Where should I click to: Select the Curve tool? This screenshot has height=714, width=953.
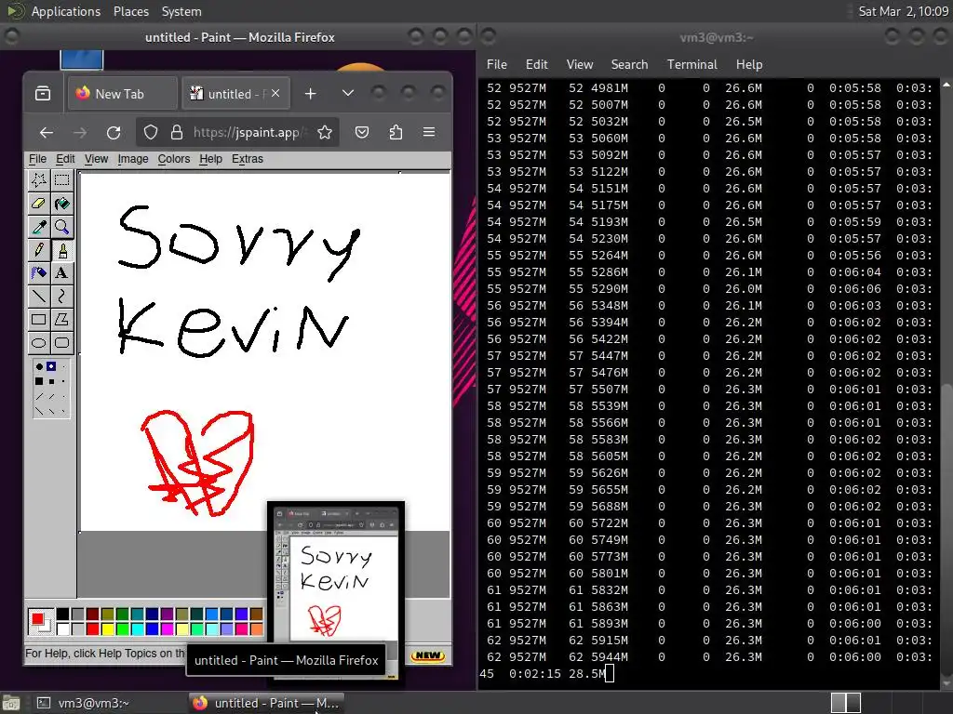coord(61,297)
